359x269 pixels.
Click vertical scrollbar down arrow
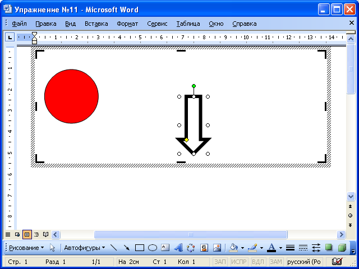(351, 196)
